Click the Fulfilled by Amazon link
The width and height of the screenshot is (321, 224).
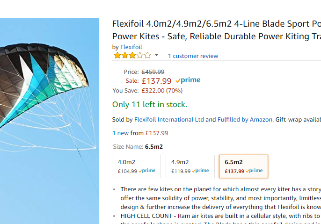coord(245,120)
